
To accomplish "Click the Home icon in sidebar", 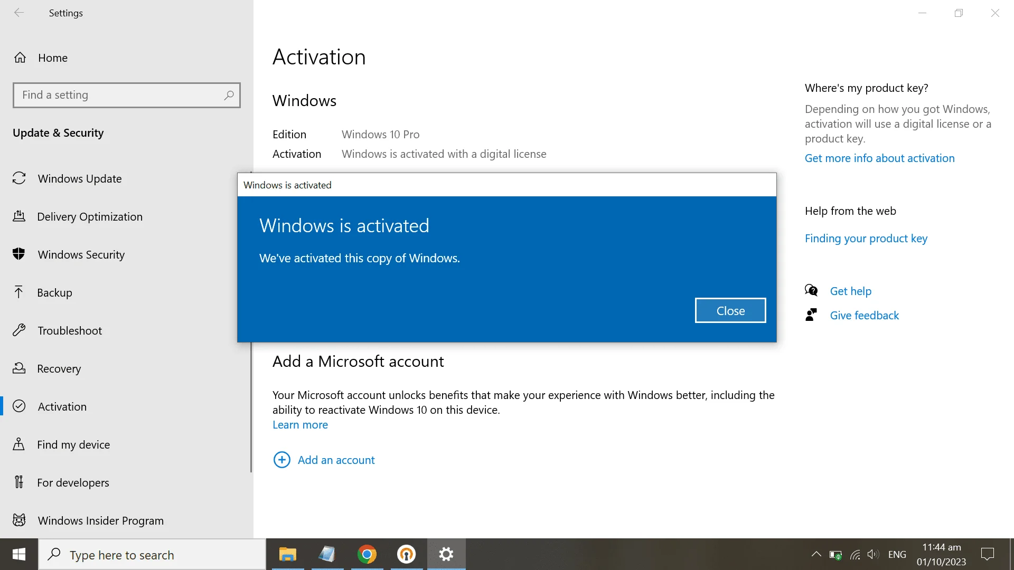I will coord(20,58).
